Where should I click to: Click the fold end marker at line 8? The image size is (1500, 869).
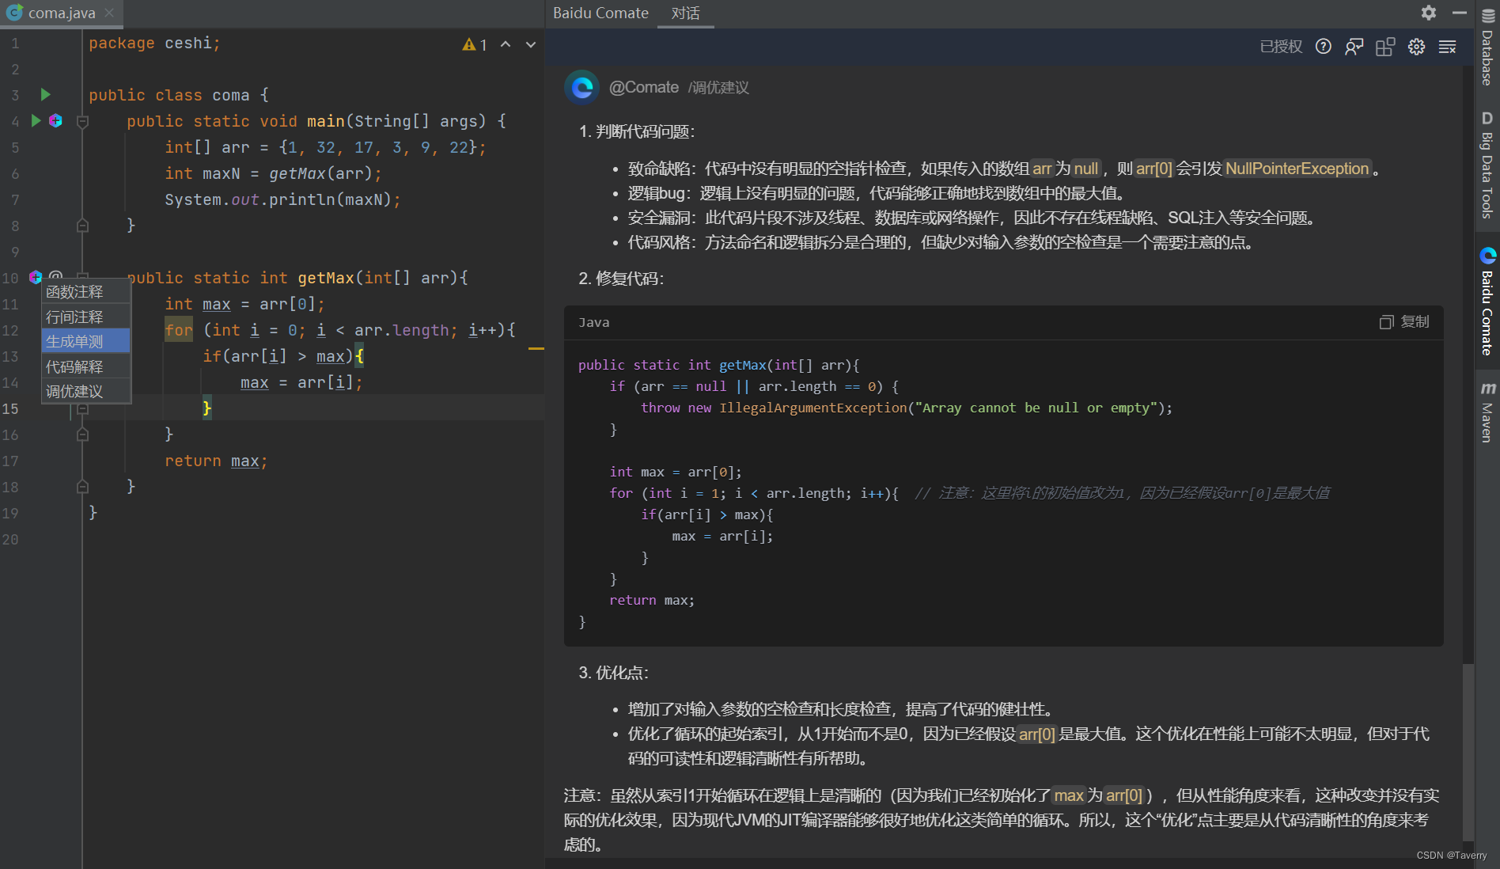[x=82, y=226]
